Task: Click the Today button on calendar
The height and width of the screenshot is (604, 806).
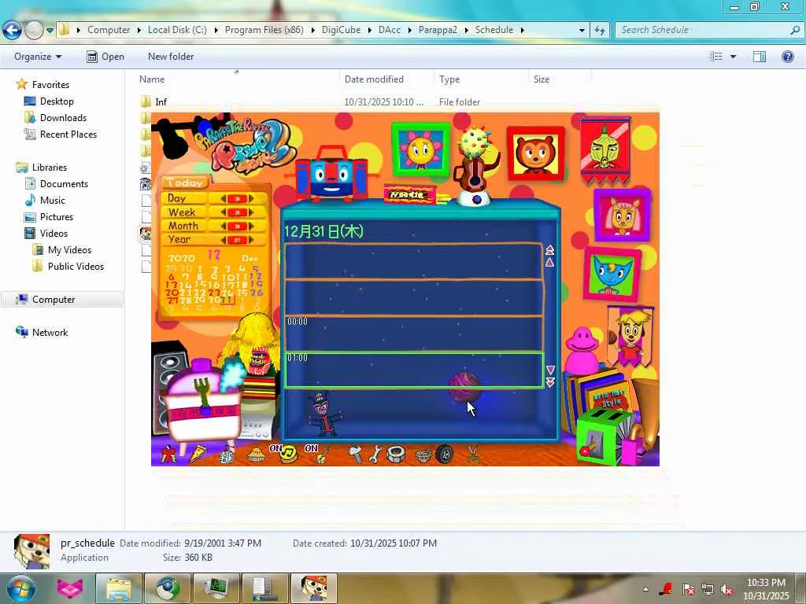Action: point(186,182)
